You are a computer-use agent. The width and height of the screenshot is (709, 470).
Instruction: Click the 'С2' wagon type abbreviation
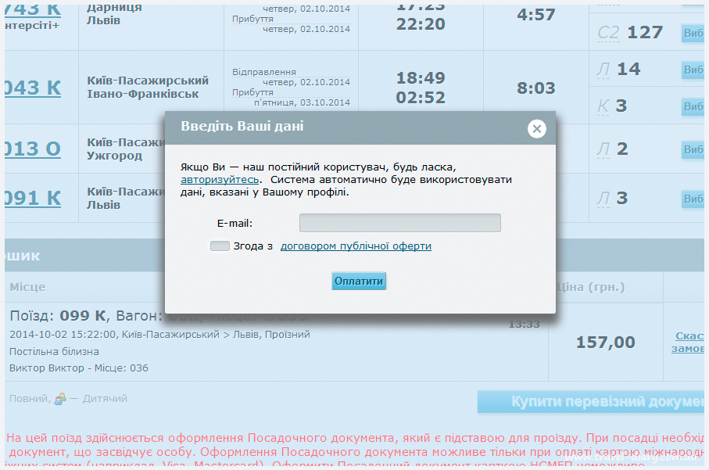(608, 33)
